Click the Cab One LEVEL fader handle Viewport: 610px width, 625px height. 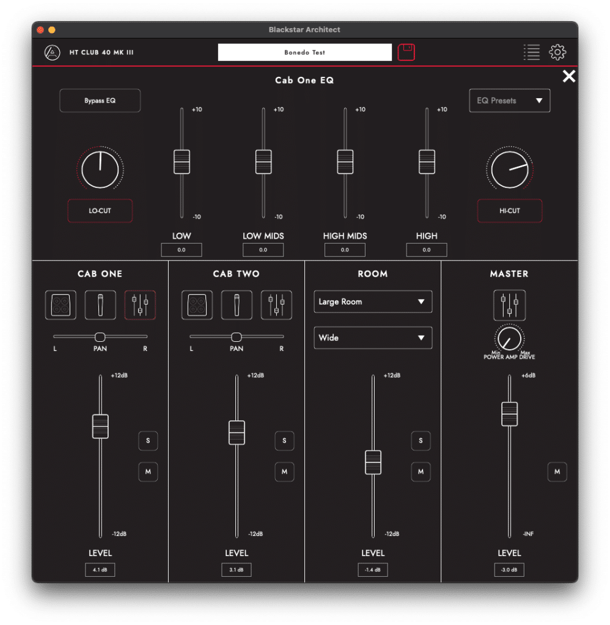pyautogui.click(x=100, y=427)
